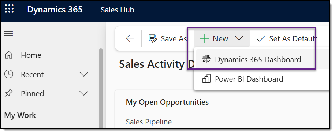The width and height of the screenshot is (335, 134).
Task: Expand the Pinned chevron
Action: (84, 93)
